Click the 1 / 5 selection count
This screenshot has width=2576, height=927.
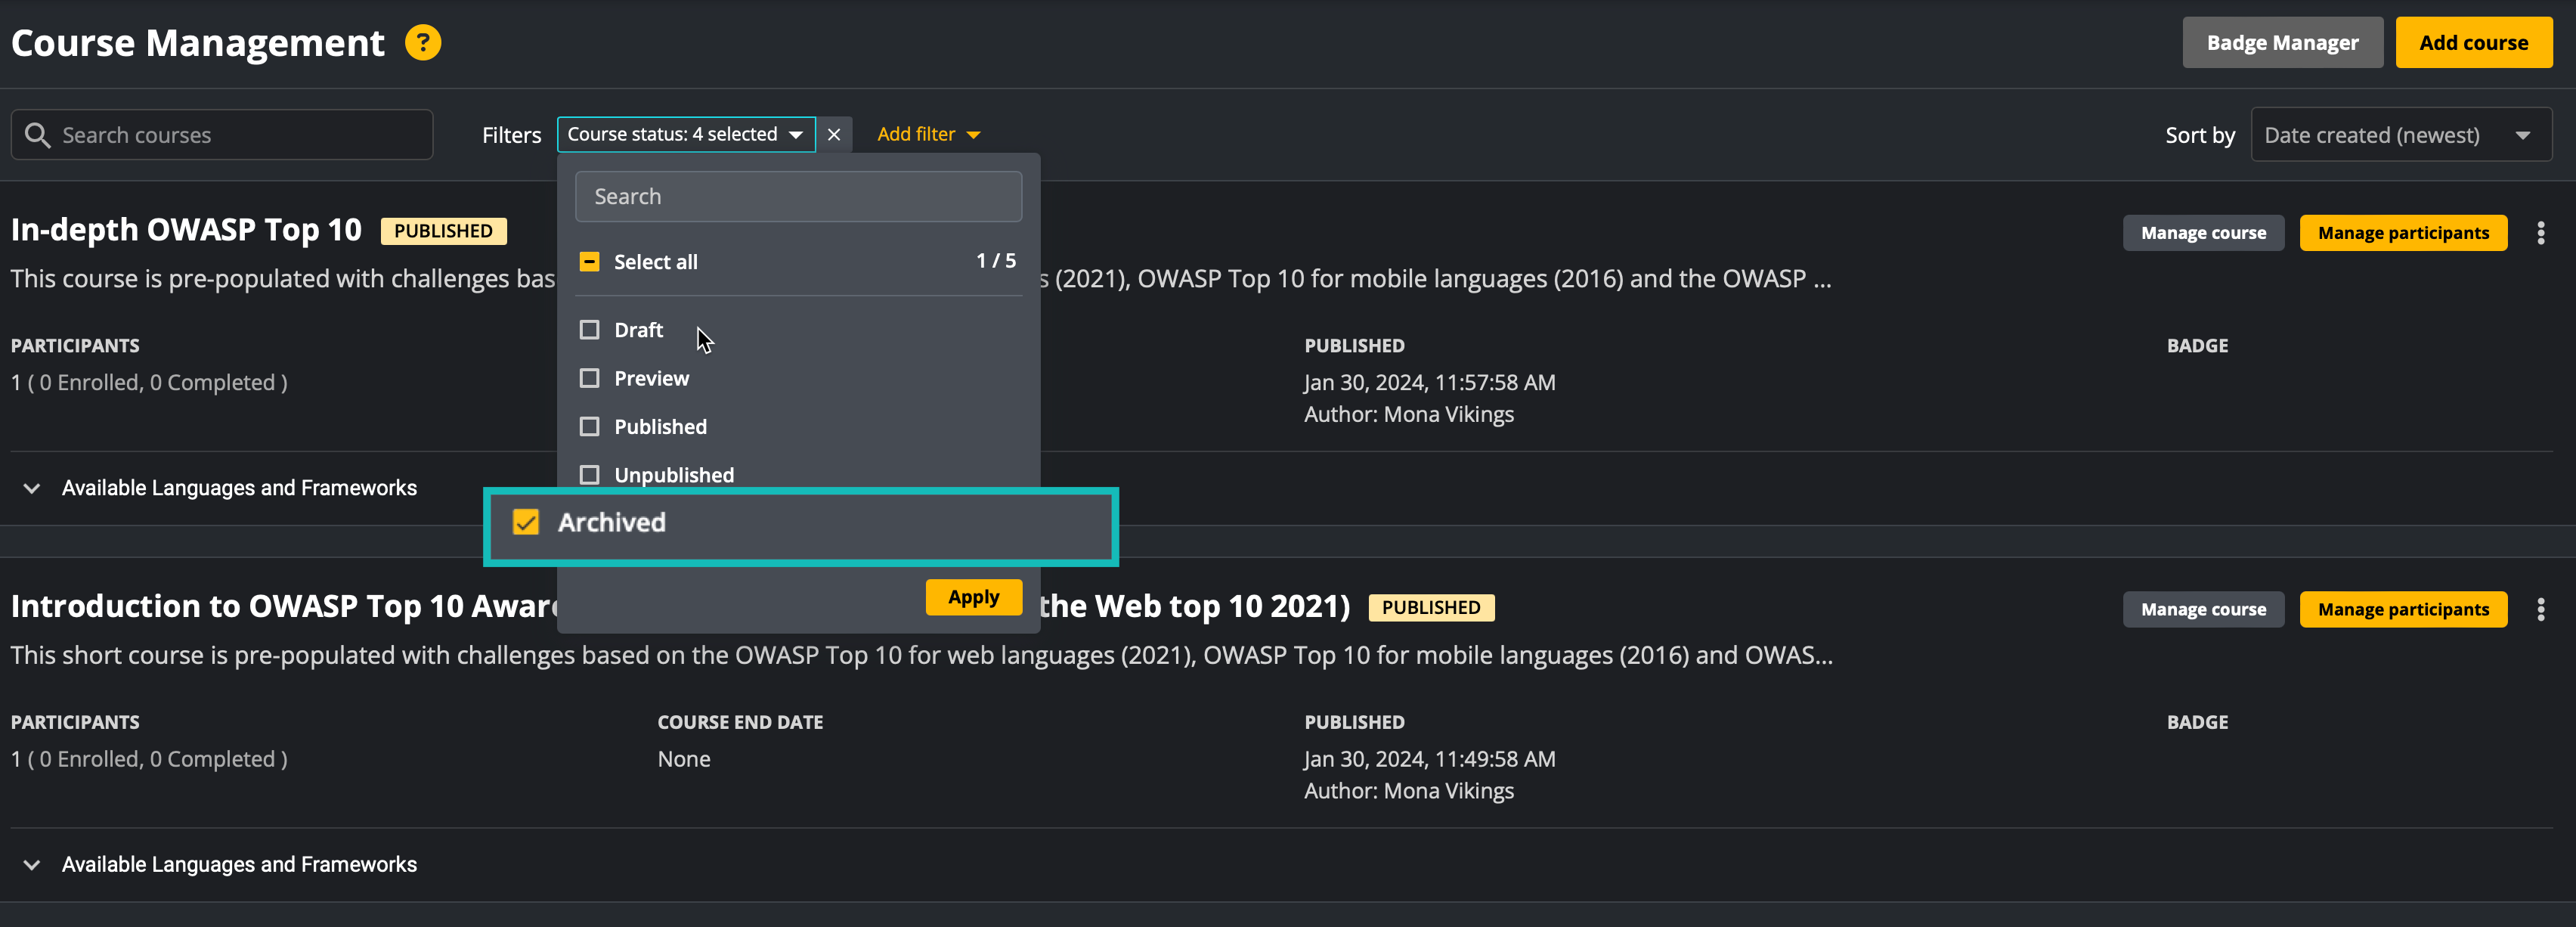tap(996, 261)
